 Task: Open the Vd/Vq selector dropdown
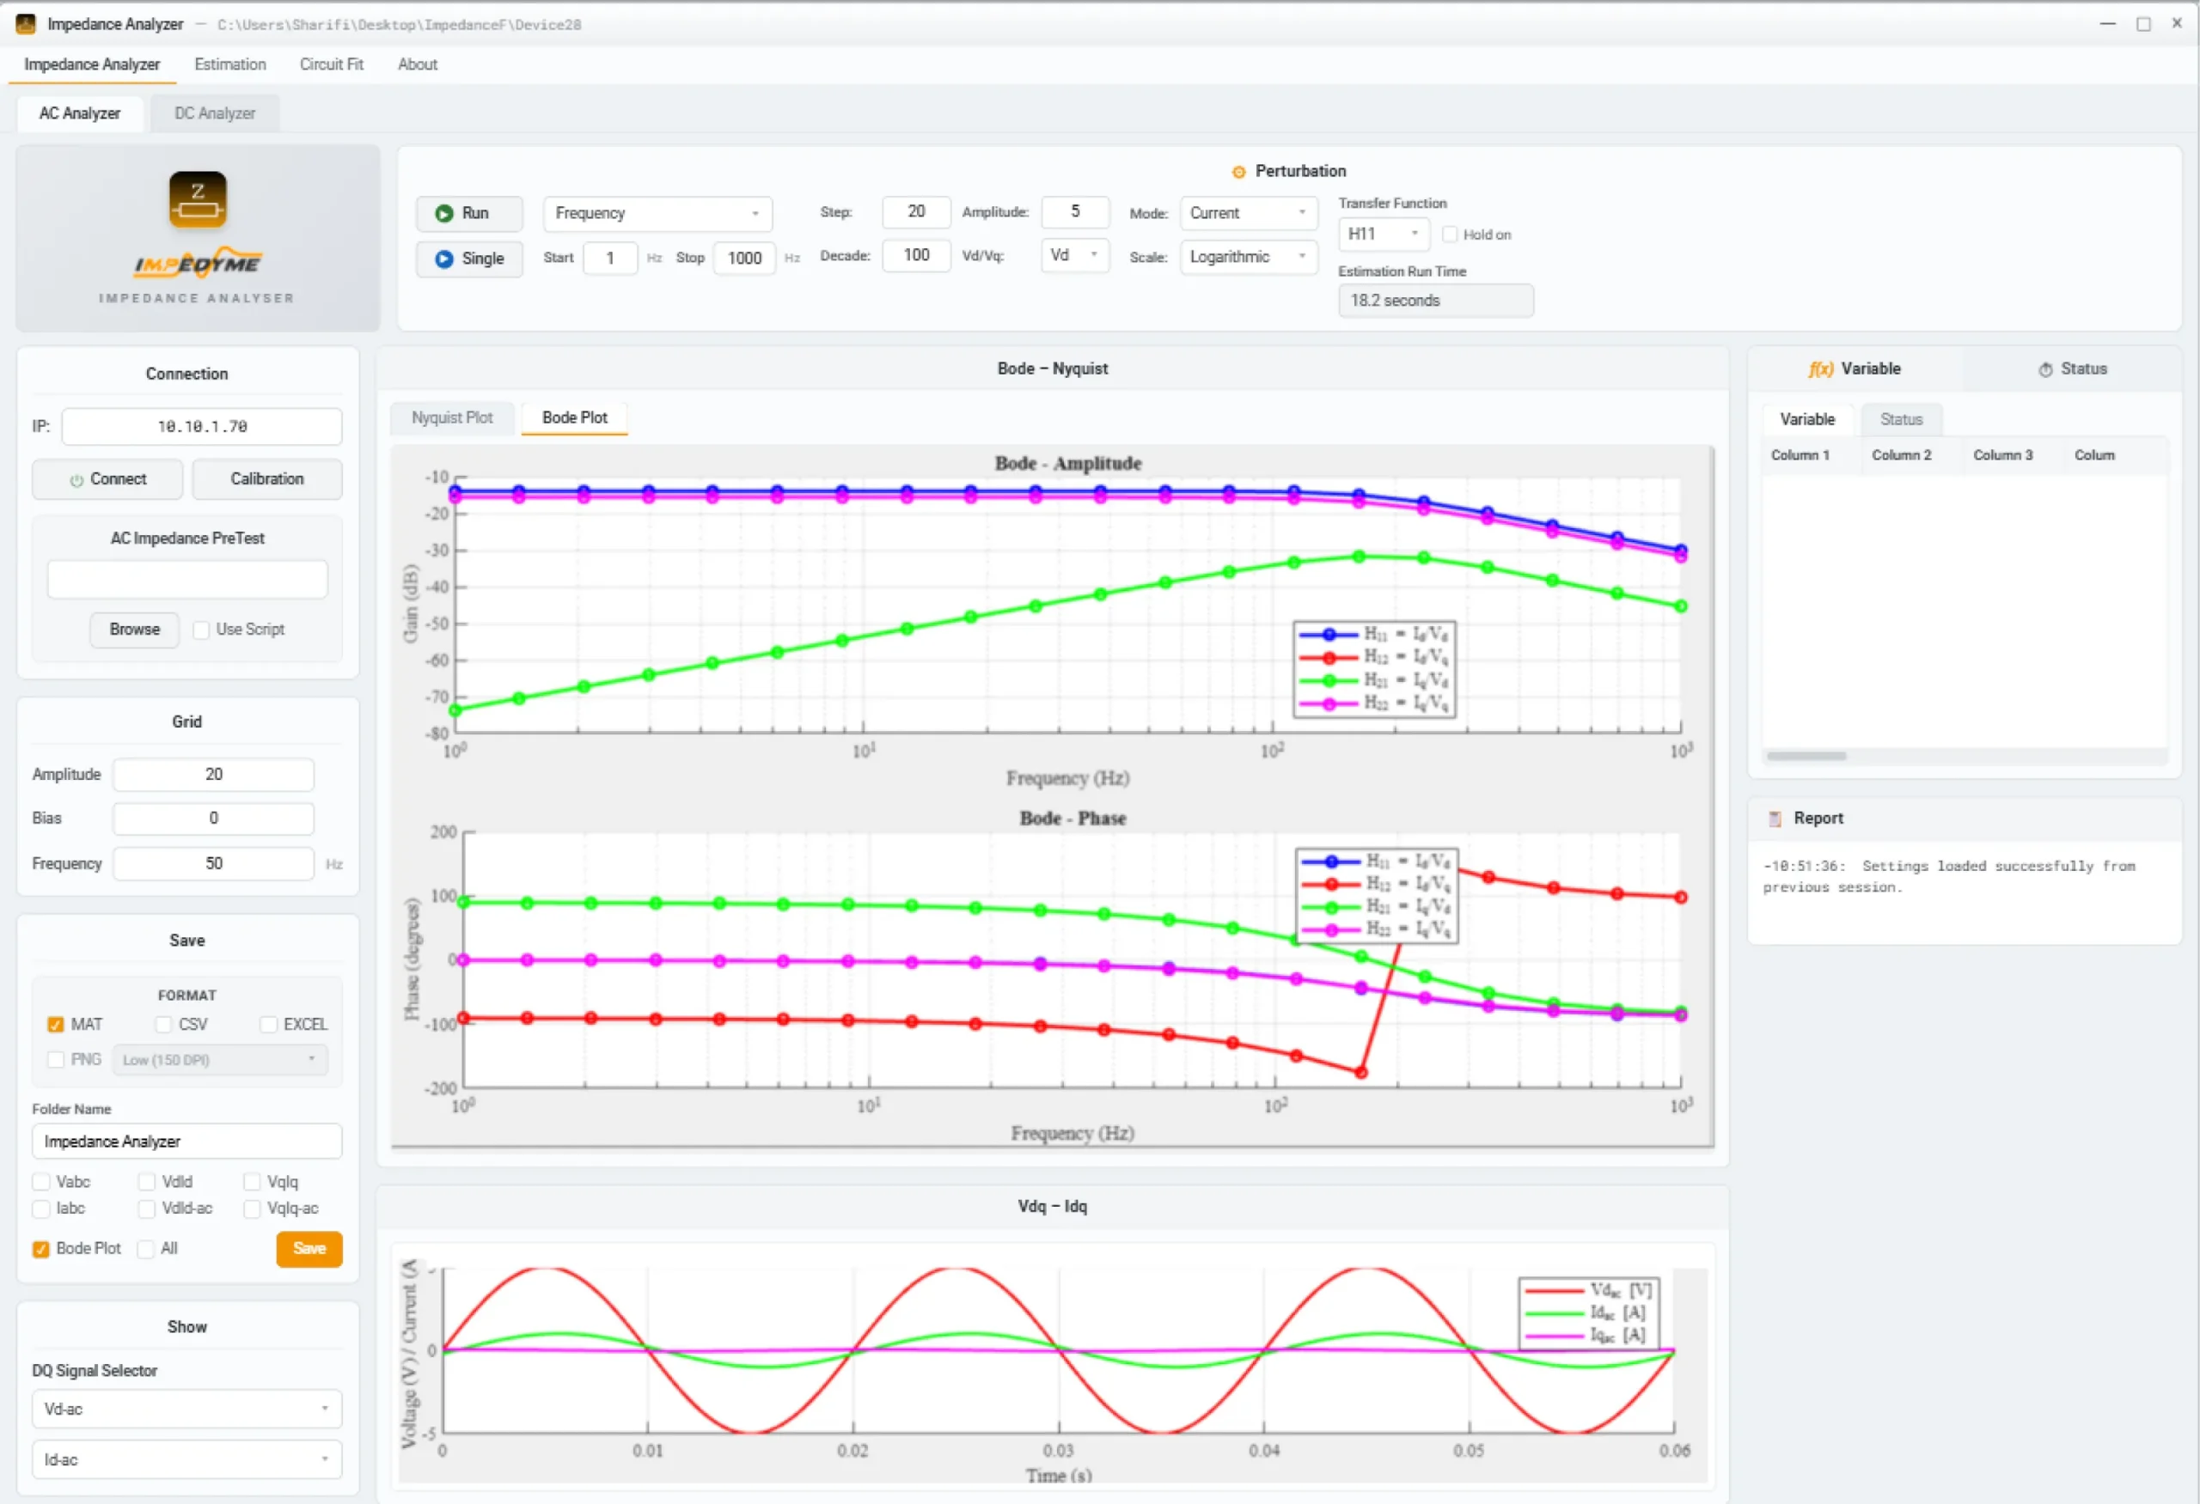click(x=1074, y=255)
